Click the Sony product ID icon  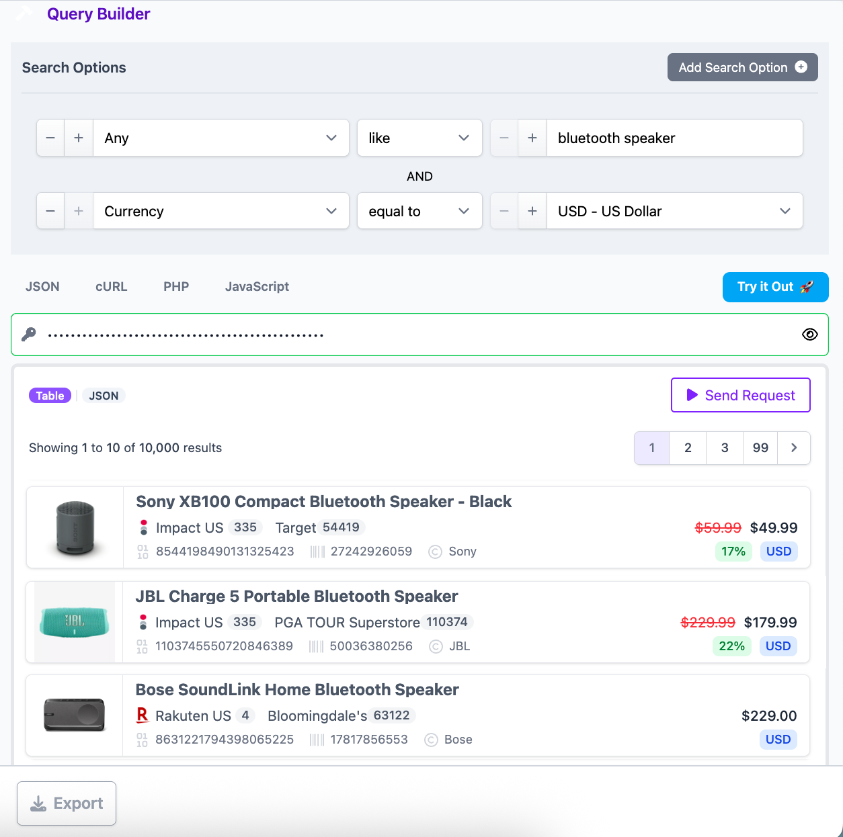tap(143, 552)
